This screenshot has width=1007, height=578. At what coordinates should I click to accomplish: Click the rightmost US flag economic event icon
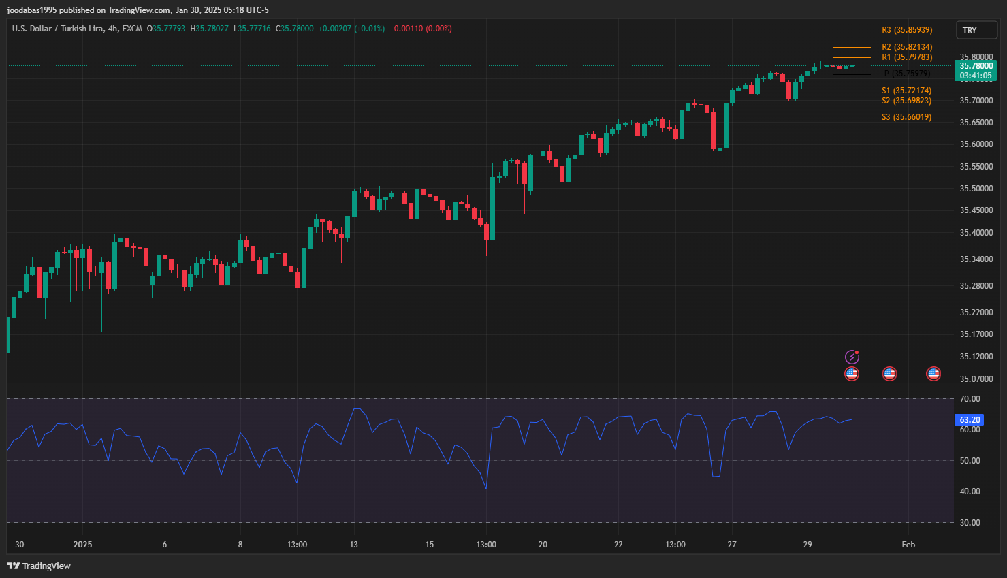click(x=933, y=373)
